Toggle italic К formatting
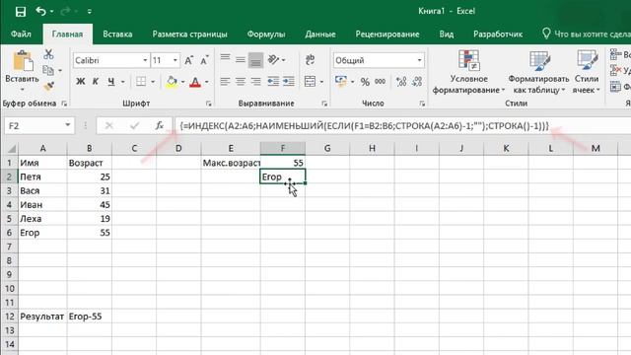This screenshot has width=631, height=355. pos(96,82)
